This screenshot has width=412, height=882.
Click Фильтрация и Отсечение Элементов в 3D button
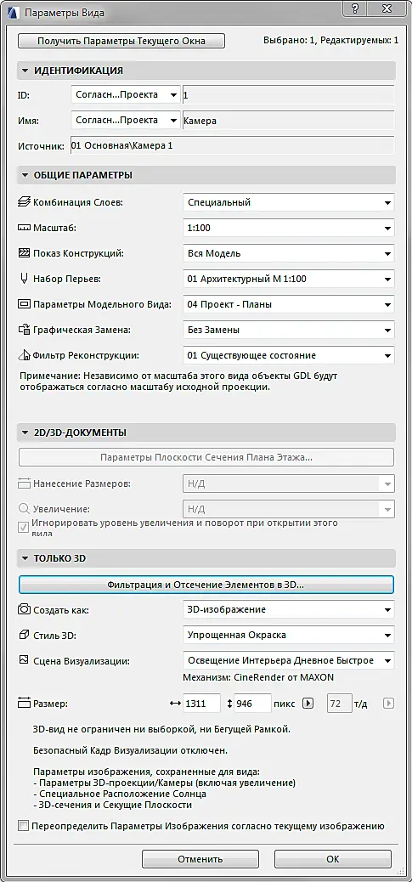[206, 585]
